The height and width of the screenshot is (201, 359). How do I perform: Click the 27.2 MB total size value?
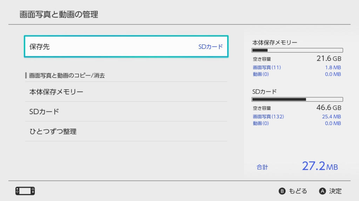click(320, 166)
